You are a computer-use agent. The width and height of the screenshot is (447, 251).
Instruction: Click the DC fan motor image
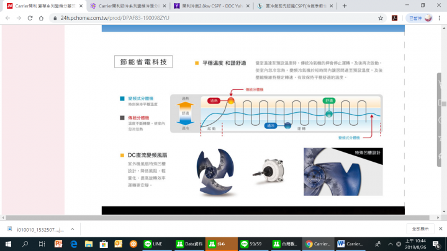pyautogui.click(x=268, y=171)
